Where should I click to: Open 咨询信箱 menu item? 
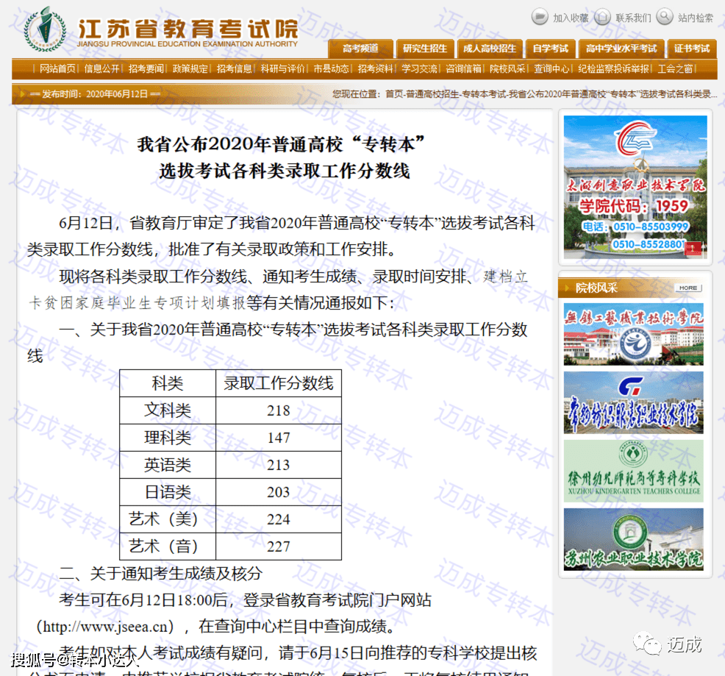[463, 69]
